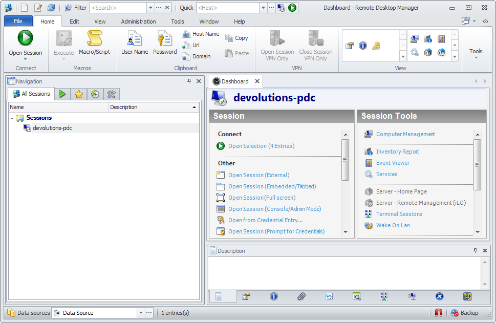The height and width of the screenshot is (323, 496).
Task: Click the gear Services icon in View gallery
Action: click(x=415, y=52)
